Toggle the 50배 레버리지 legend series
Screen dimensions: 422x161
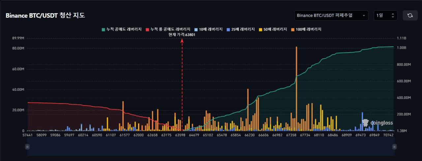(x=273, y=29)
